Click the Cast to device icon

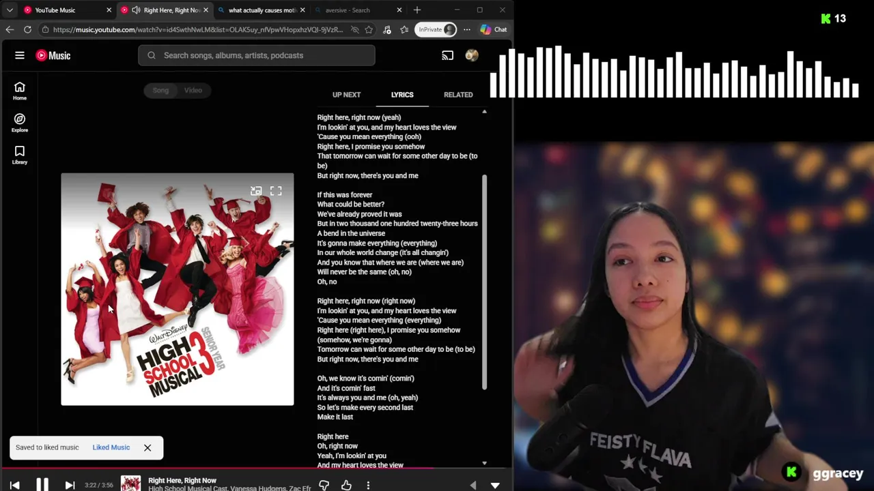pos(448,55)
